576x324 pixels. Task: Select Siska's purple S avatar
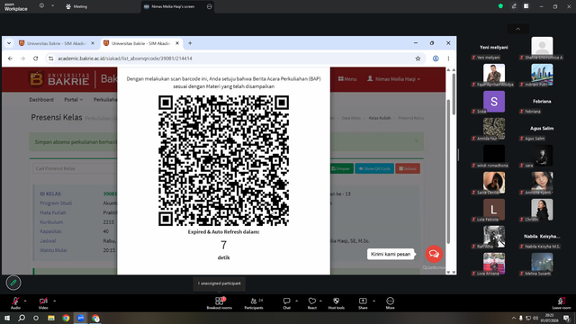pos(494,102)
